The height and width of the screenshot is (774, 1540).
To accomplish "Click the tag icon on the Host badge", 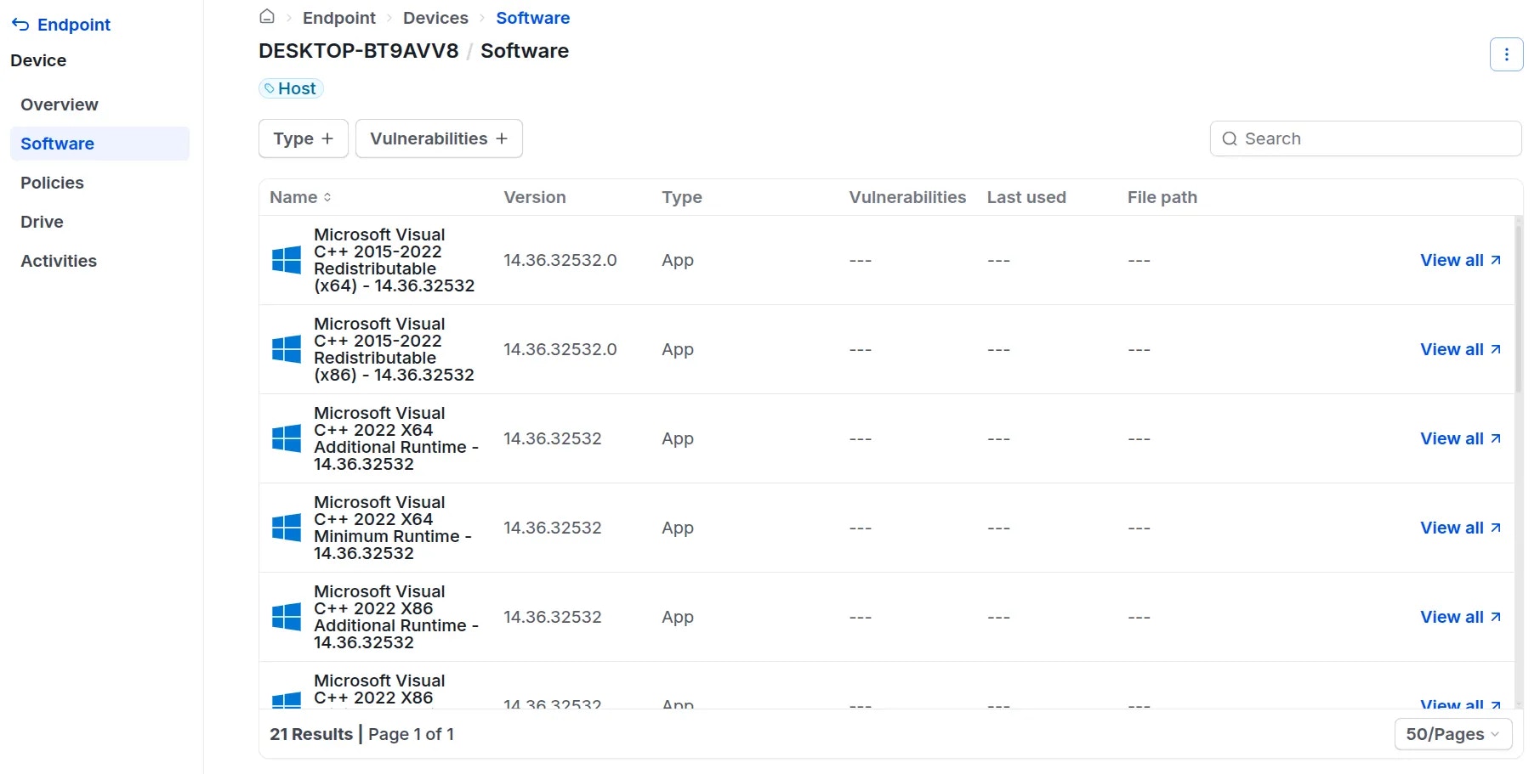I will tap(270, 88).
